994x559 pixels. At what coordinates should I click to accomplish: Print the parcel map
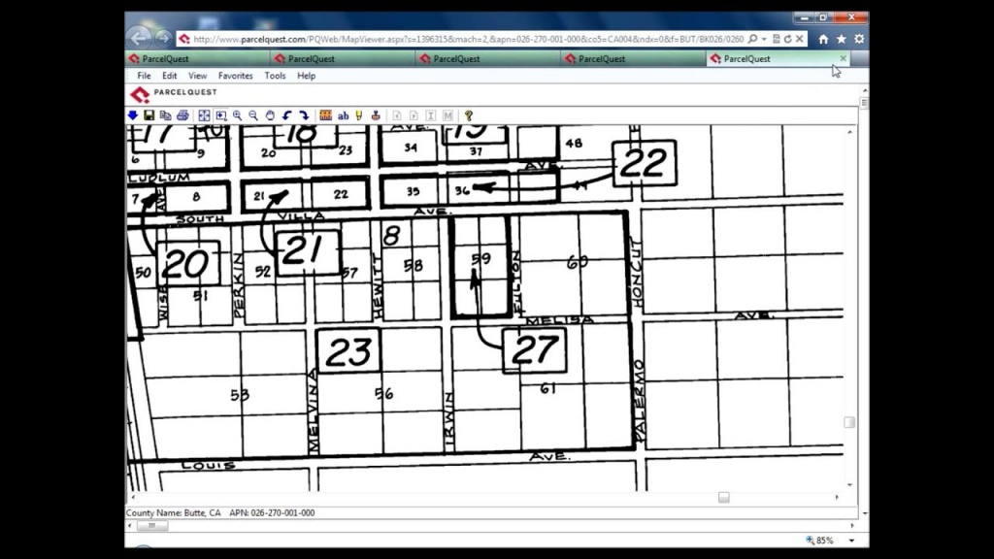[182, 115]
